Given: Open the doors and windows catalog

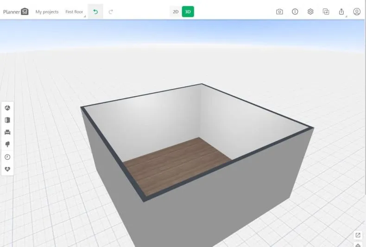Looking at the screenshot, I should tap(7, 120).
